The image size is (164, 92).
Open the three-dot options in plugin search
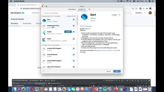point(76,13)
